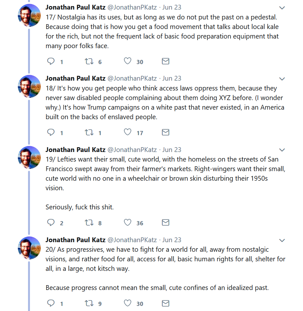Image resolution: width=303 pixels, height=311 pixels.
Task: Click the profile avatar beside tweet 19/
Action: [29, 157]
